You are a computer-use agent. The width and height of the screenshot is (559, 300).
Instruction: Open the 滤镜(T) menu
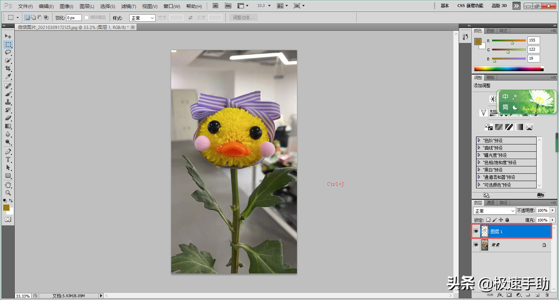pyautogui.click(x=129, y=6)
